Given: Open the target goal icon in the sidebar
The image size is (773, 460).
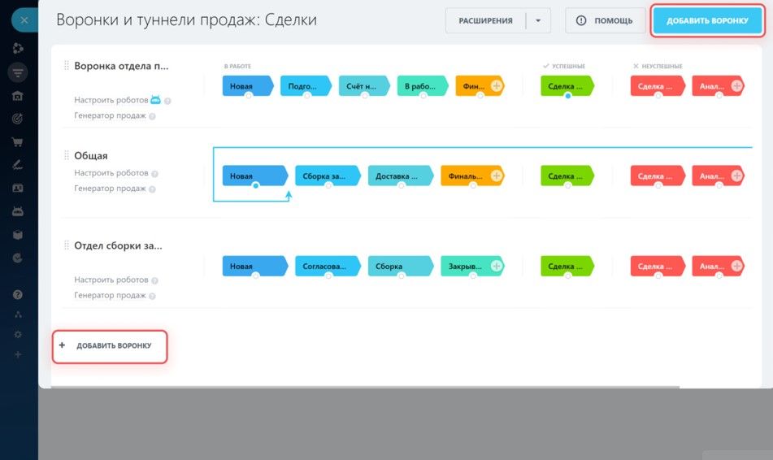Looking at the screenshot, I should pos(18,119).
